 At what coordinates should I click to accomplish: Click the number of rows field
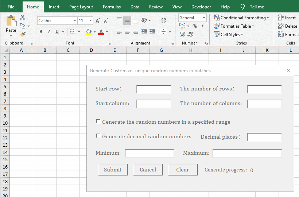[264, 89]
